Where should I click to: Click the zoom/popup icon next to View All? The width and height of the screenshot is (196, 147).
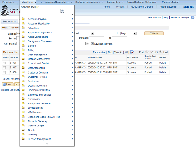coord(126,52)
